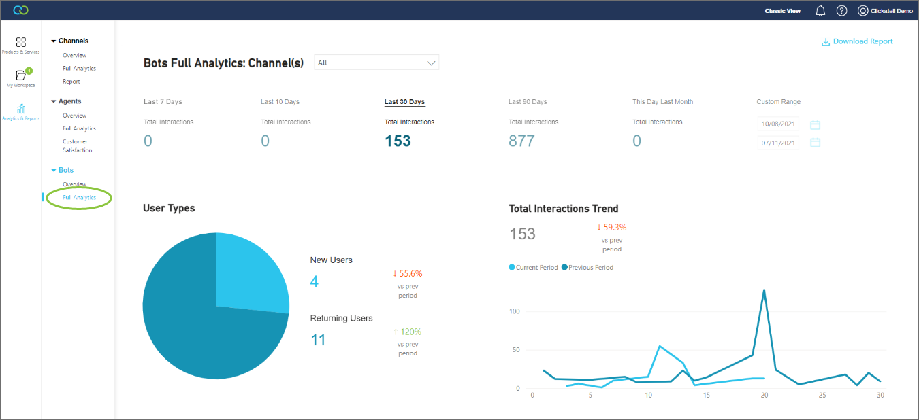Switch to Last 90 Days period
Viewport: 919px width, 420px height.
528,102
